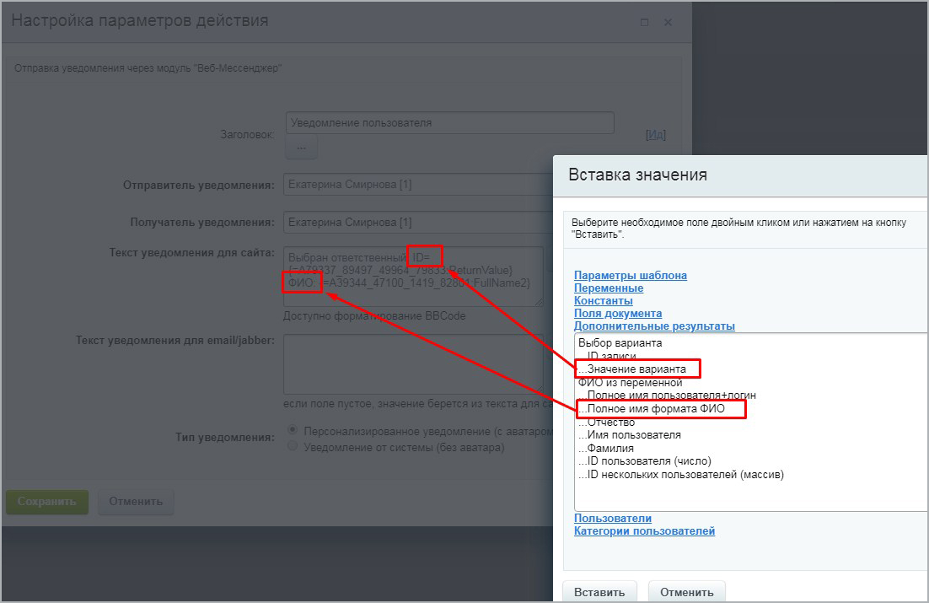This screenshot has width=929, height=603.
Task: Click the green Сохранить button
Action: tap(46, 501)
